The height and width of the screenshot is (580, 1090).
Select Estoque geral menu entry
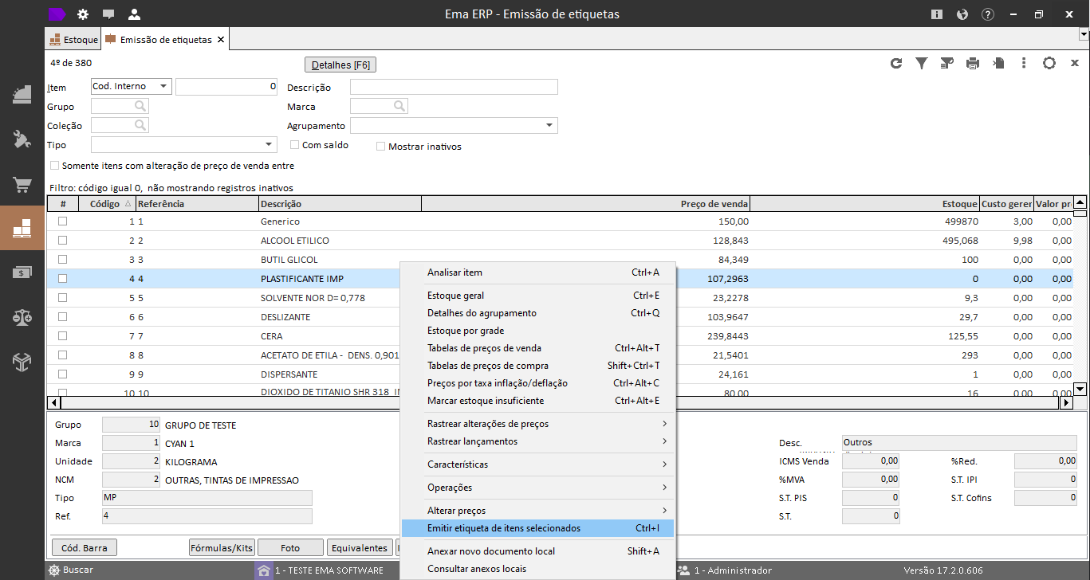(x=538, y=296)
